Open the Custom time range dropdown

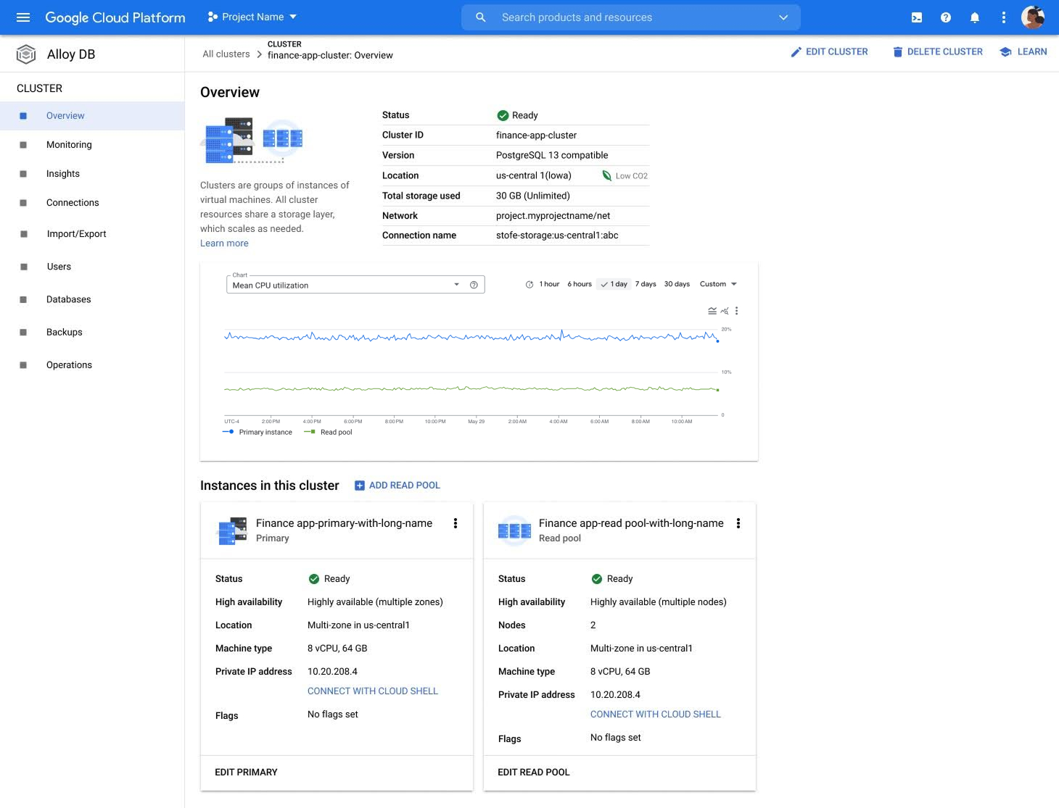(x=718, y=284)
